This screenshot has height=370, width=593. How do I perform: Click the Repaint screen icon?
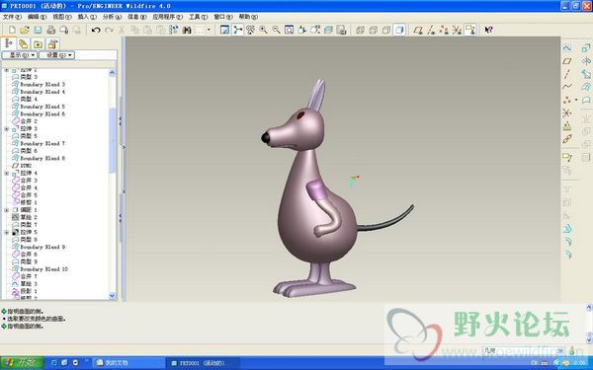pos(224,30)
